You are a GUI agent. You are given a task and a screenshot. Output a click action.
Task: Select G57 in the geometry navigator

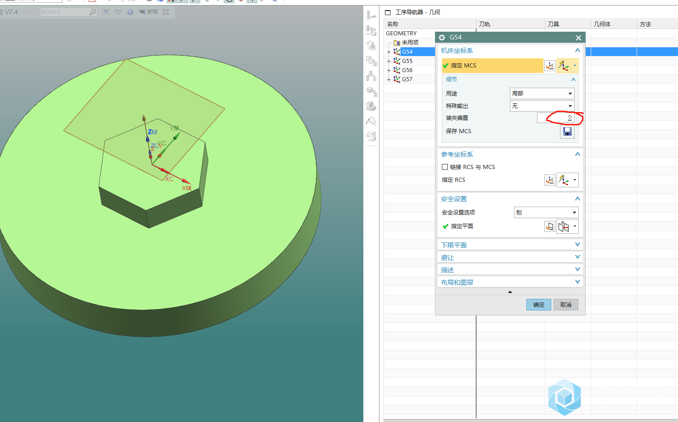click(x=407, y=79)
